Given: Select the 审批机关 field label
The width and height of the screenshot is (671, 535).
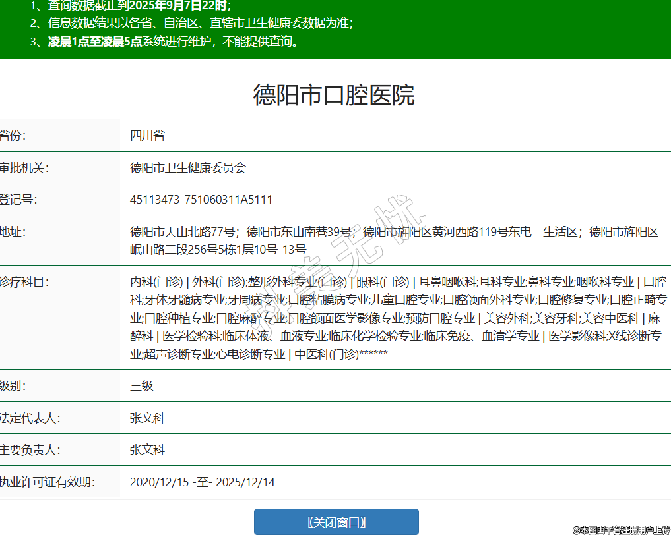Looking at the screenshot, I should [24, 168].
